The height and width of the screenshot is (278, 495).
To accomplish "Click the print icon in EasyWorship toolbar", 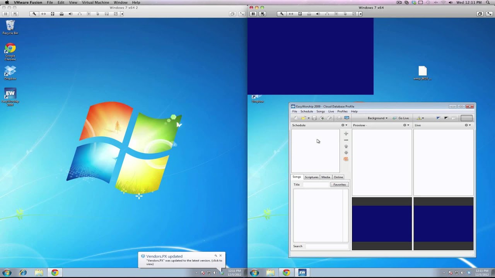I will [x=339, y=118].
